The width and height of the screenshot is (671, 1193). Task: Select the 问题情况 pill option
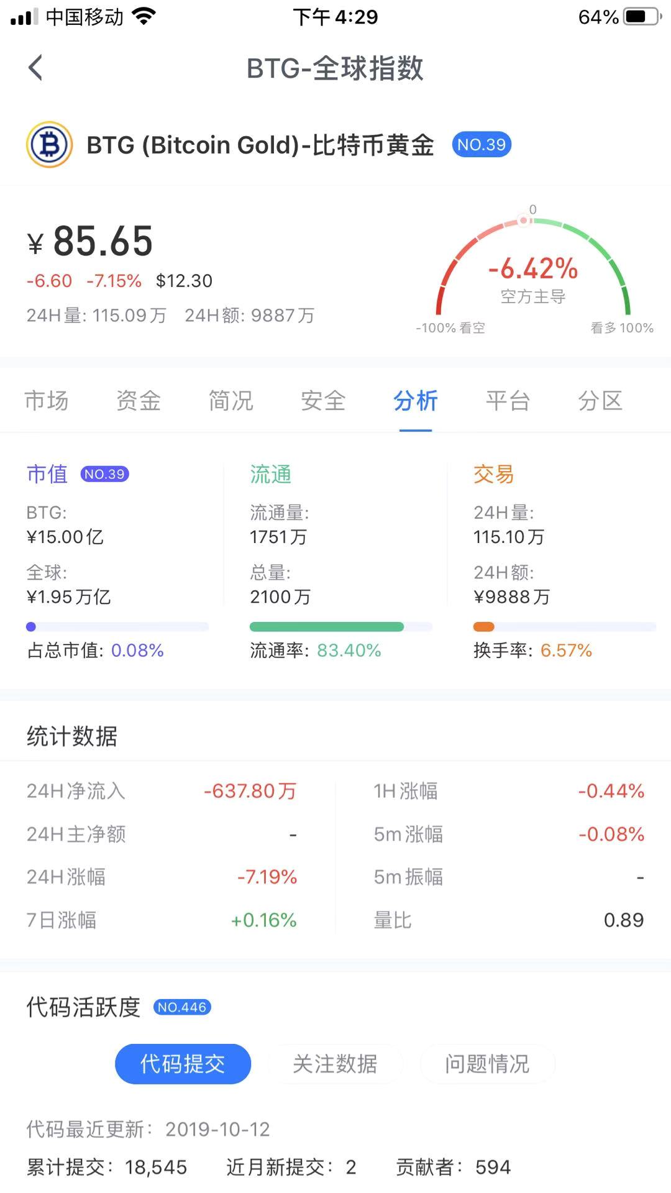click(x=487, y=1064)
